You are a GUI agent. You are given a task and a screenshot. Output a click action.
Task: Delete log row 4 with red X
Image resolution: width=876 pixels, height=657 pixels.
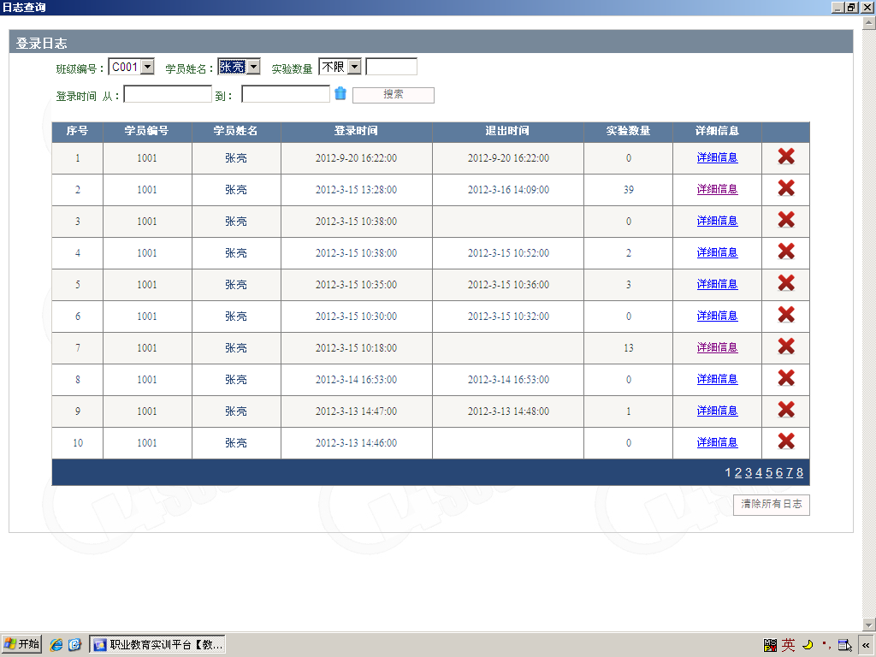point(786,252)
